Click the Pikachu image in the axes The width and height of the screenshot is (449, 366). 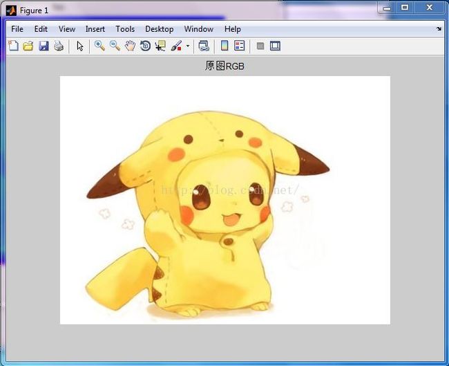click(x=225, y=200)
